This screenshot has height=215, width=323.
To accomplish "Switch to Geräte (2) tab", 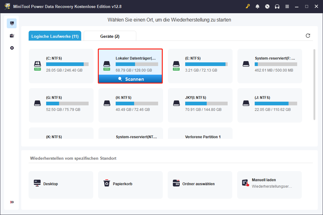I will 110,36.
